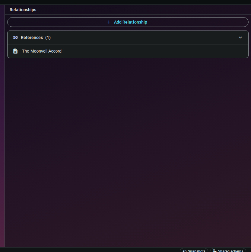Collapse the References section chevron
Screen dimensions: 251x252
pos(240,37)
